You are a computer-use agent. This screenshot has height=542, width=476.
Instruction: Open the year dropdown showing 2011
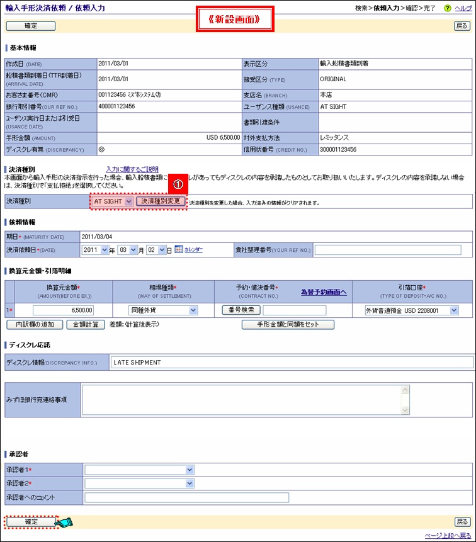(x=96, y=250)
